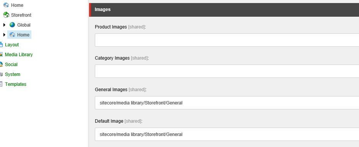Expand the Global tree node
This screenshot has width=359, height=147.
coord(4,25)
